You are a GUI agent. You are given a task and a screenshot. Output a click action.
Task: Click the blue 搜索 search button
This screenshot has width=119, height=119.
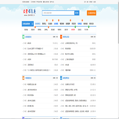tap(77, 13)
